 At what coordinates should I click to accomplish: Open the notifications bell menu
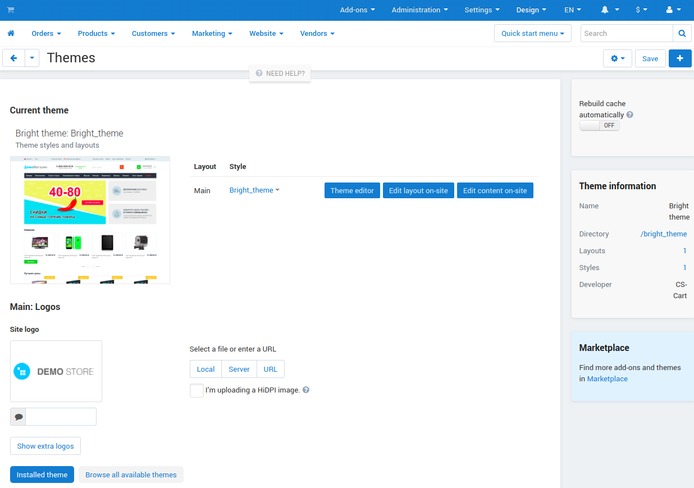(x=610, y=10)
